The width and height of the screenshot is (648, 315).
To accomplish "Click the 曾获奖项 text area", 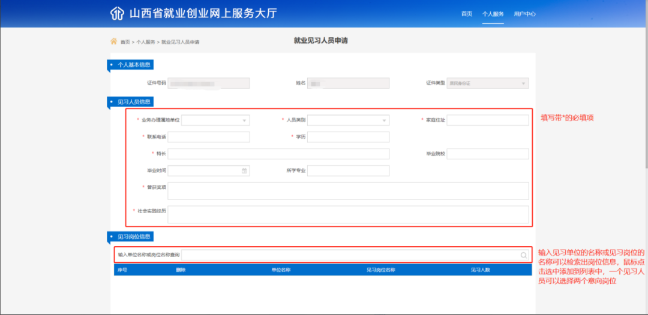I will click(348, 190).
